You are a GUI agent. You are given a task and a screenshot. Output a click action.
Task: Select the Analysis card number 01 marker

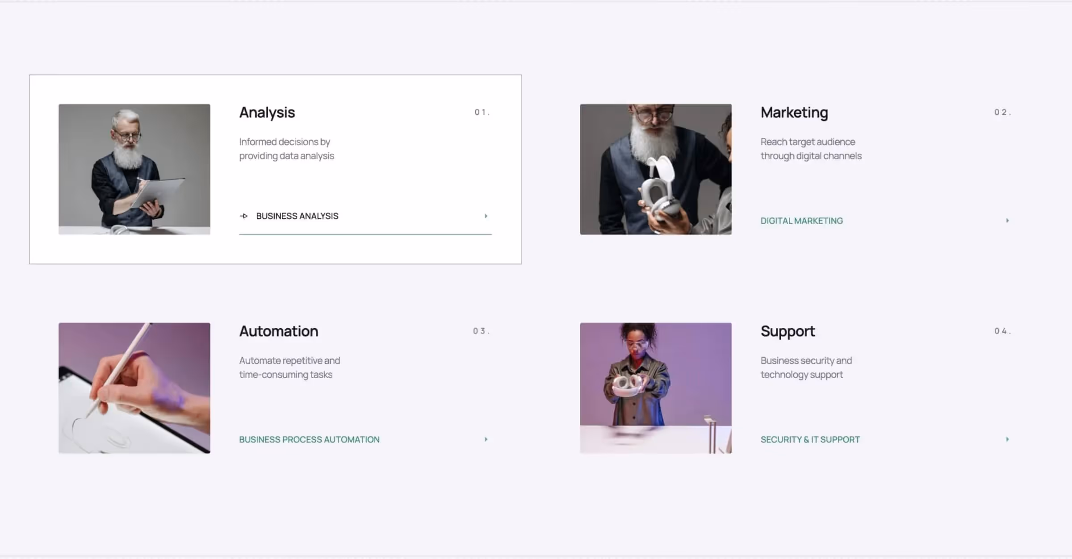(x=482, y=112)
